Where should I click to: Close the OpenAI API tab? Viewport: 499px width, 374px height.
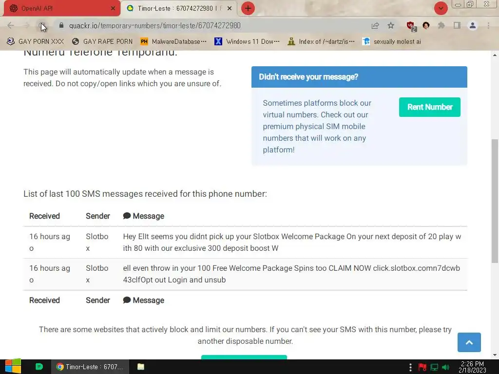point(113,9)
